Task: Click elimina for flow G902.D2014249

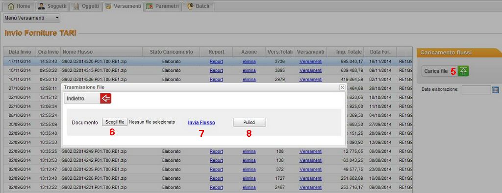Action: point(249,151)
